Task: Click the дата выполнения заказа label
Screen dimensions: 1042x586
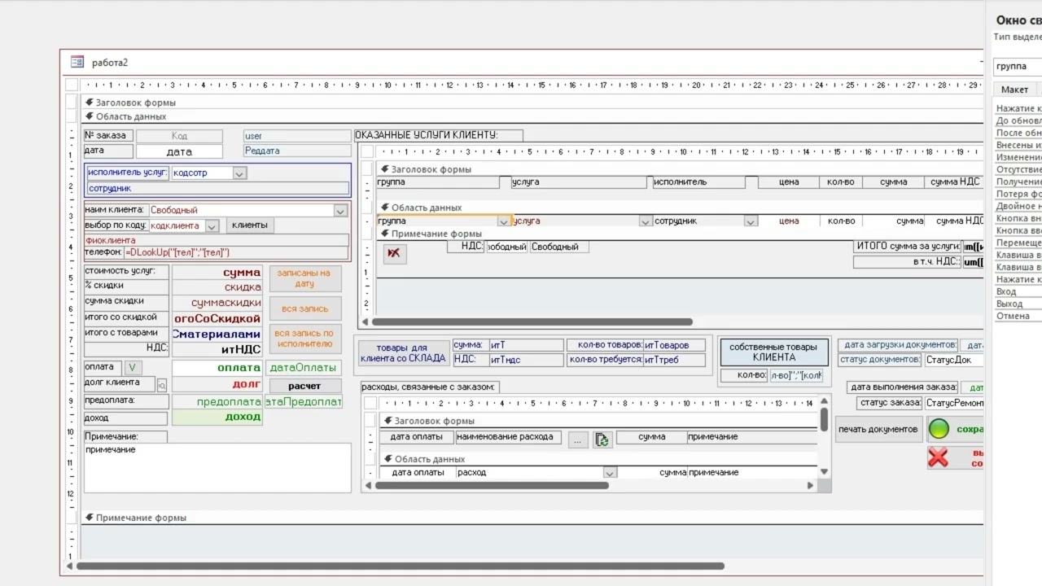Action: pos(902,387)
